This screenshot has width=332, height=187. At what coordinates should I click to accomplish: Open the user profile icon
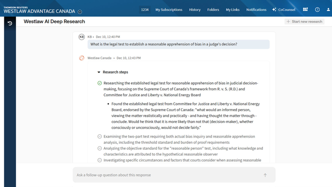coord(328,10)
